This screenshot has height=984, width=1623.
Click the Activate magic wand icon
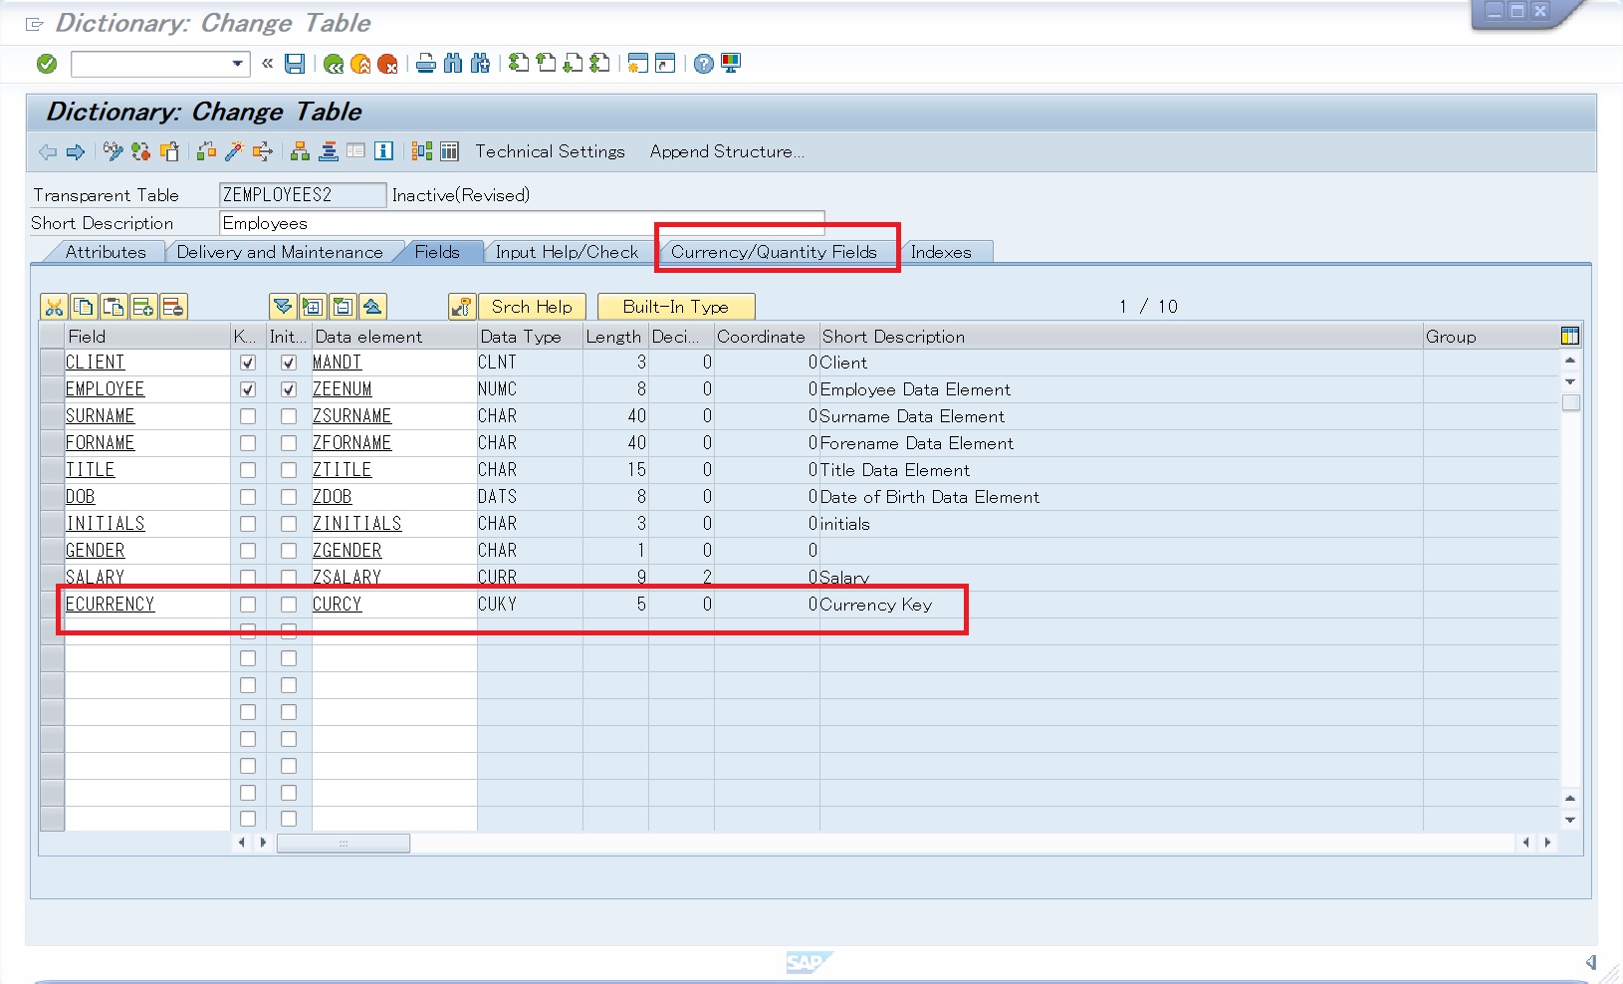pos(234,151)
